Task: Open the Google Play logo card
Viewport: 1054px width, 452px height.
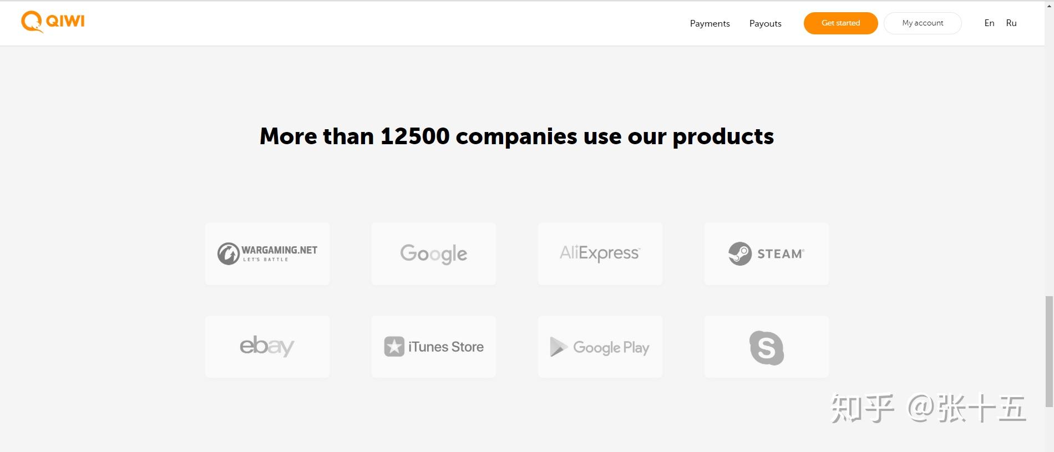Action: click(x=600, y=347)
